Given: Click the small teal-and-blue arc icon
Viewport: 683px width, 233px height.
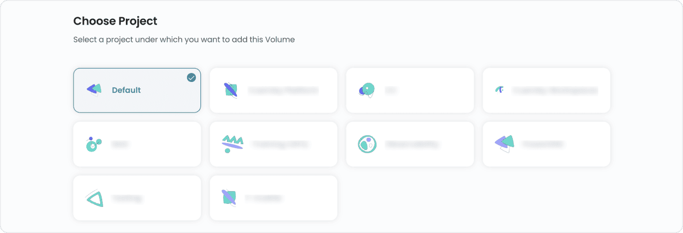Looking at the screenshot, I should (499, 90).
